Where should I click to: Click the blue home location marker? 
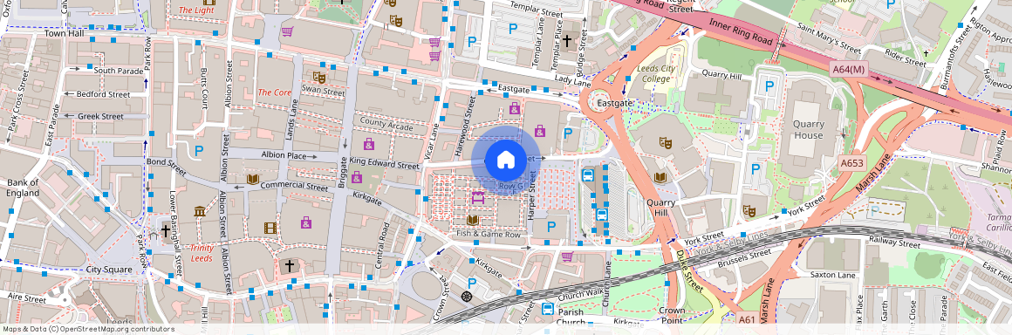tap(506, 160)
